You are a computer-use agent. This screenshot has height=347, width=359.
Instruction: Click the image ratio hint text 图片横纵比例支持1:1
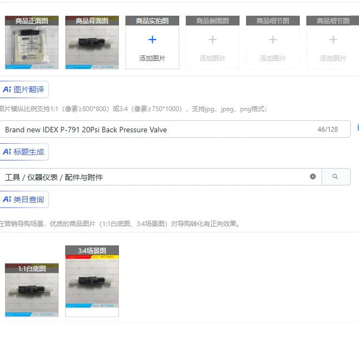tap(133, 109)
